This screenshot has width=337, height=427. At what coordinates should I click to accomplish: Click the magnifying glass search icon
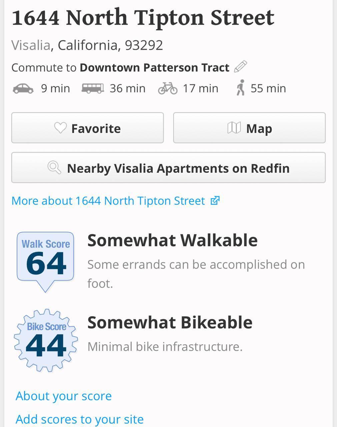click(54, 167)
